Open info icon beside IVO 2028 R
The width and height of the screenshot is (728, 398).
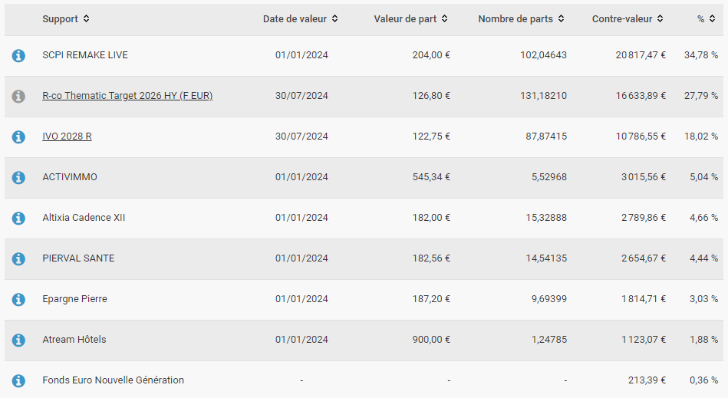(x=18, y=137)
